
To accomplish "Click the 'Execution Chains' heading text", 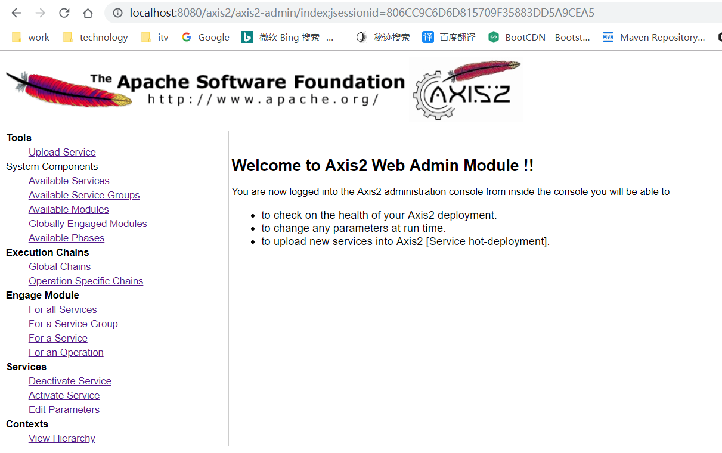I will tap(48, 252).
